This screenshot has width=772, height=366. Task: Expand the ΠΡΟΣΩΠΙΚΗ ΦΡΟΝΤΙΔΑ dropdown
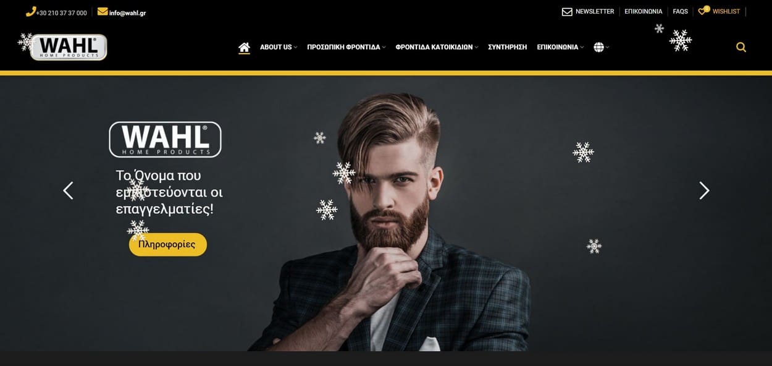346,47
